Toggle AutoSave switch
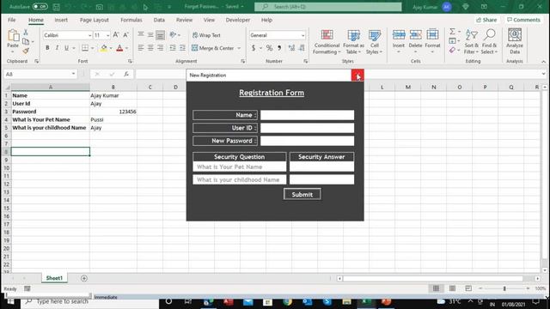Screen dimensions: 550x309 click(x=40, y=7)
